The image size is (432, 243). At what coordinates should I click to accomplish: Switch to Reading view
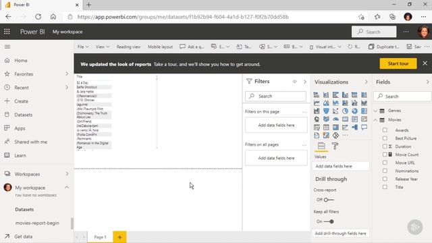pyautogui.click(x=128, y=47)
